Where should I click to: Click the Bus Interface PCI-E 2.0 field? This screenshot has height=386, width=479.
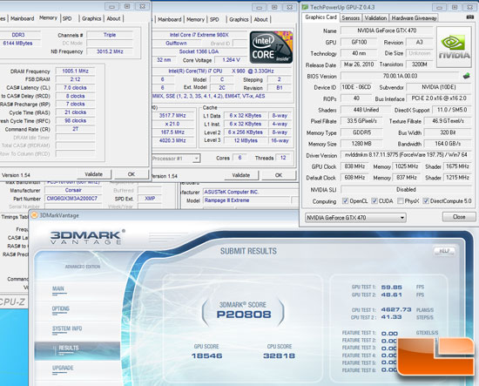pos(439,98)
